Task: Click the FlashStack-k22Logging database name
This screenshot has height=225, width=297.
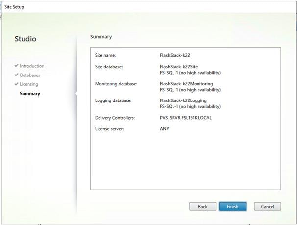Action: (x=183, y=100)
